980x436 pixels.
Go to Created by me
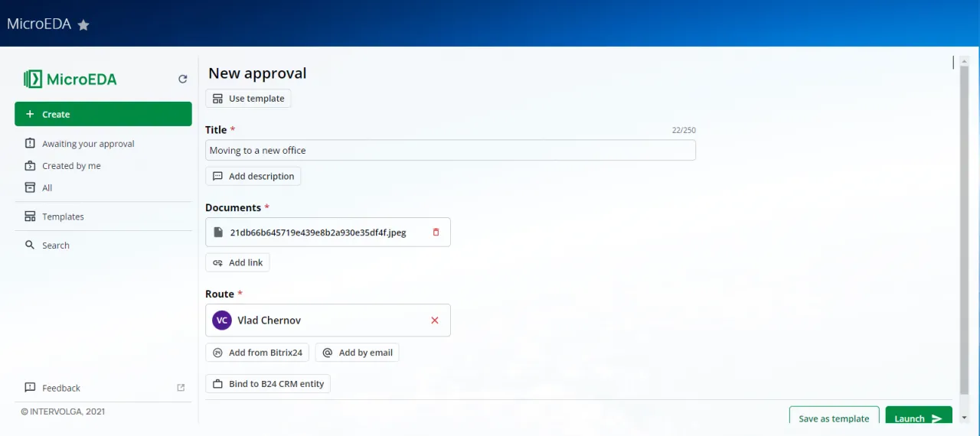click(71, 166)
